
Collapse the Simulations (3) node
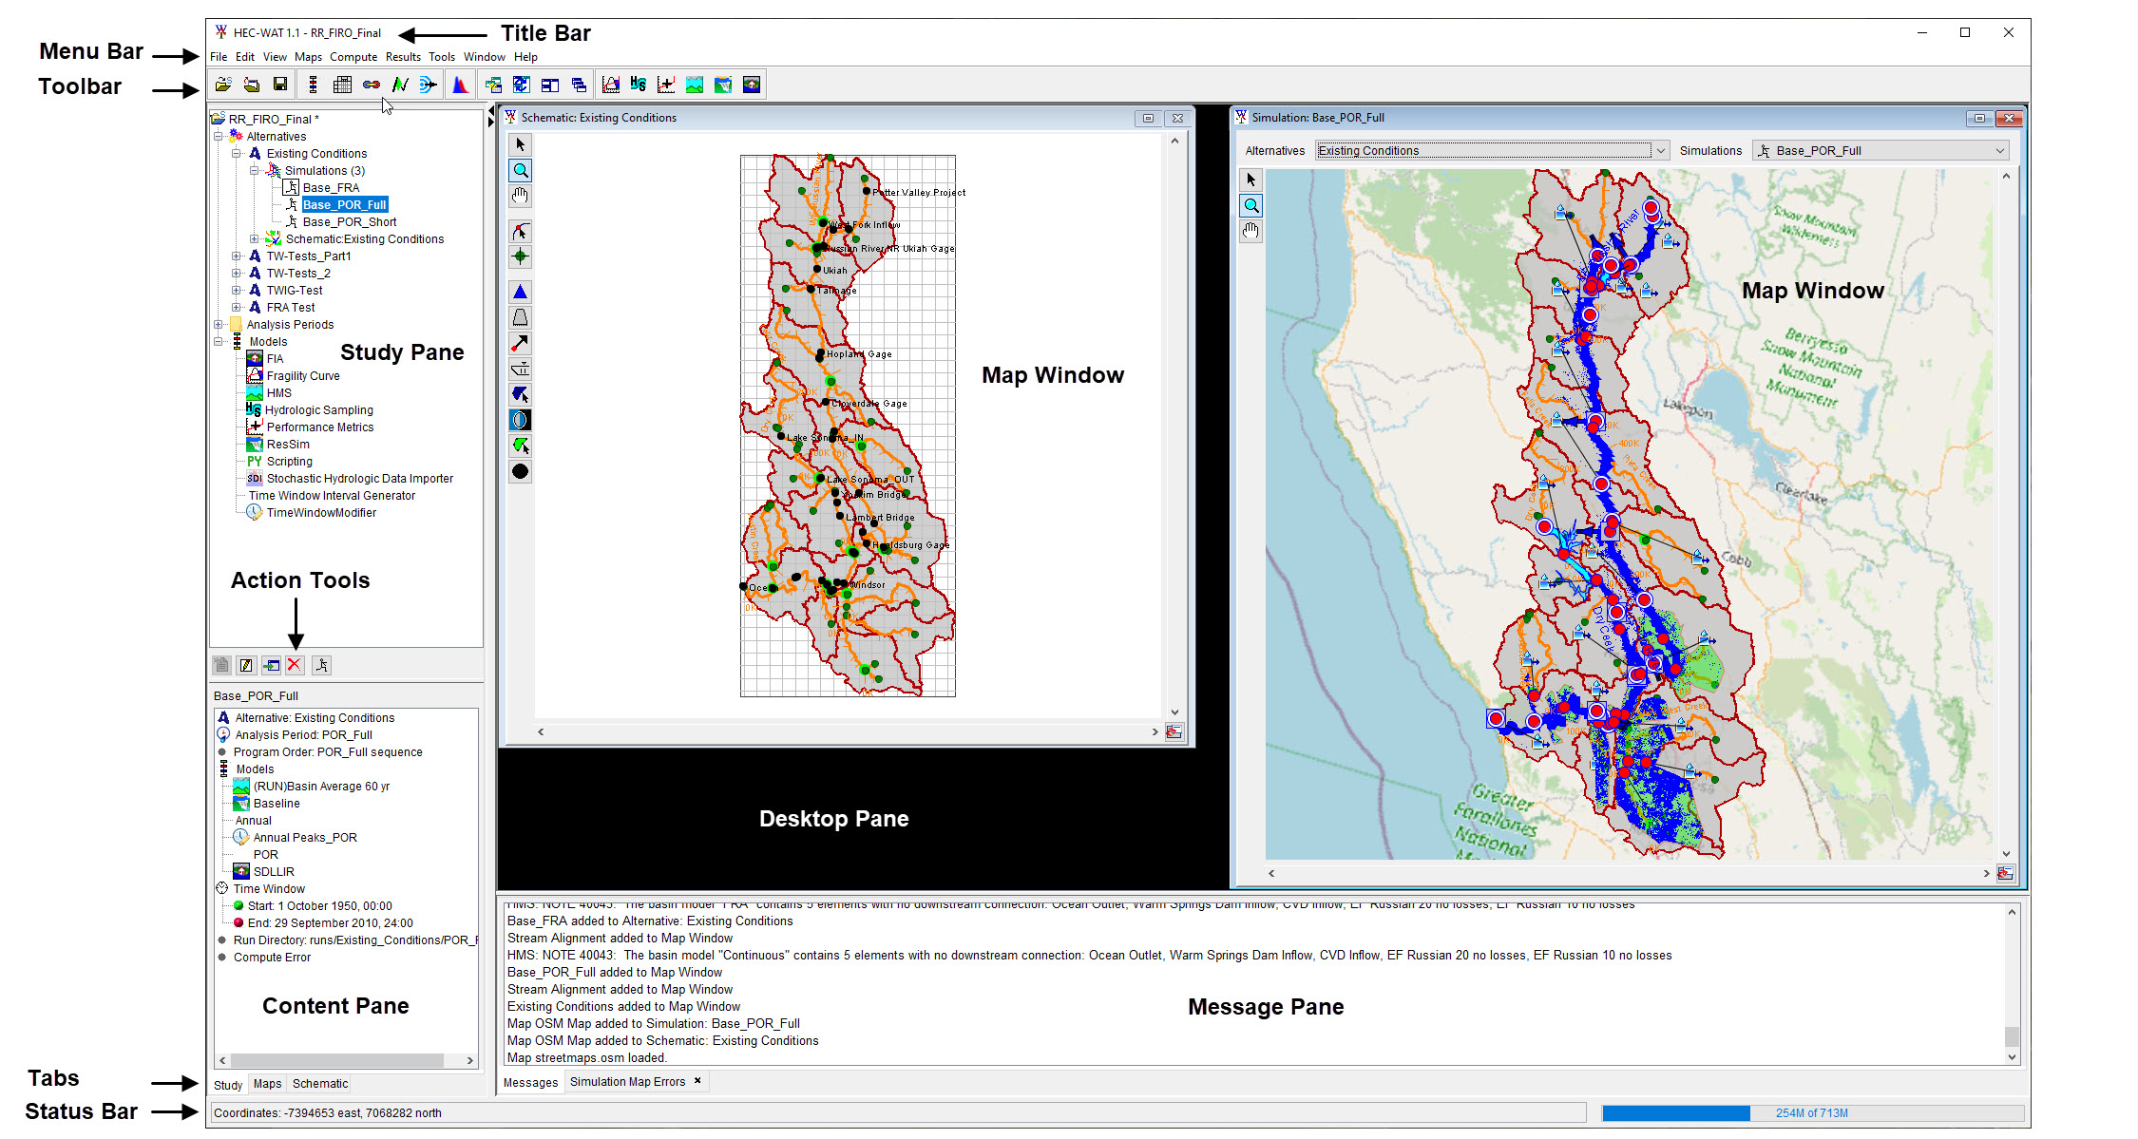tap(255, 171)
